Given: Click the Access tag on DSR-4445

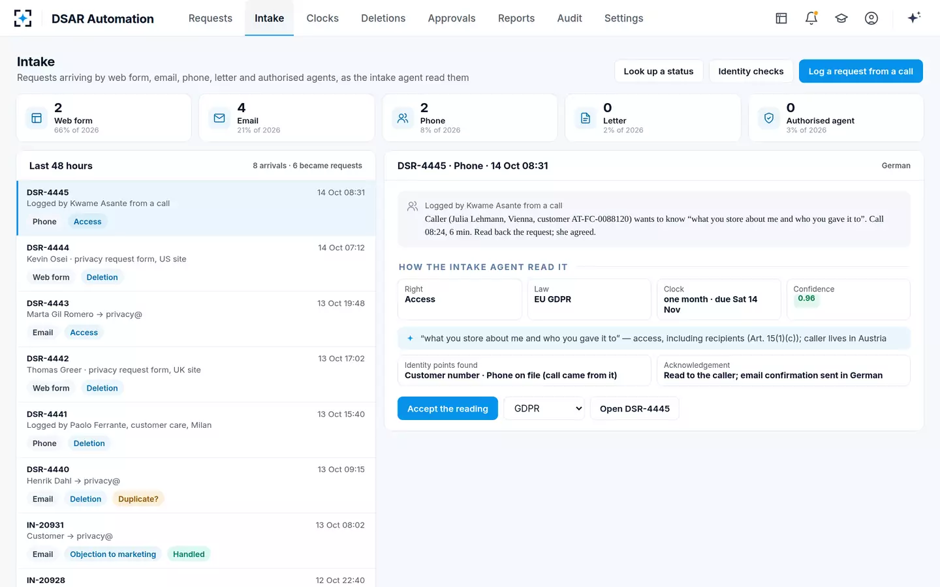Looking at the screenshot, I should 87,222.
